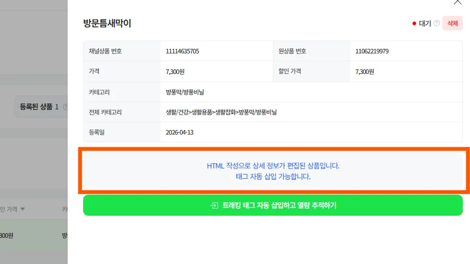This screenshot has height=264, width=470.
Task: Click the help icon beside 대기 status
Action: coord(437,23)
